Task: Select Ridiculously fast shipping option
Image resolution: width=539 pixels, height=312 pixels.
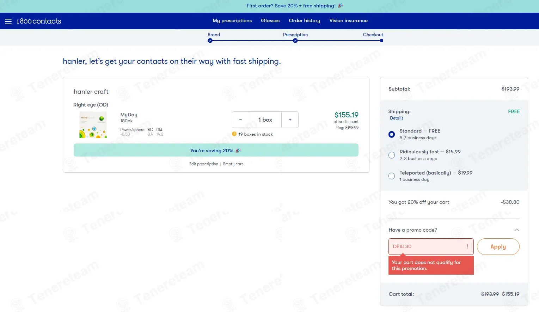Action: tap(392, 155)
